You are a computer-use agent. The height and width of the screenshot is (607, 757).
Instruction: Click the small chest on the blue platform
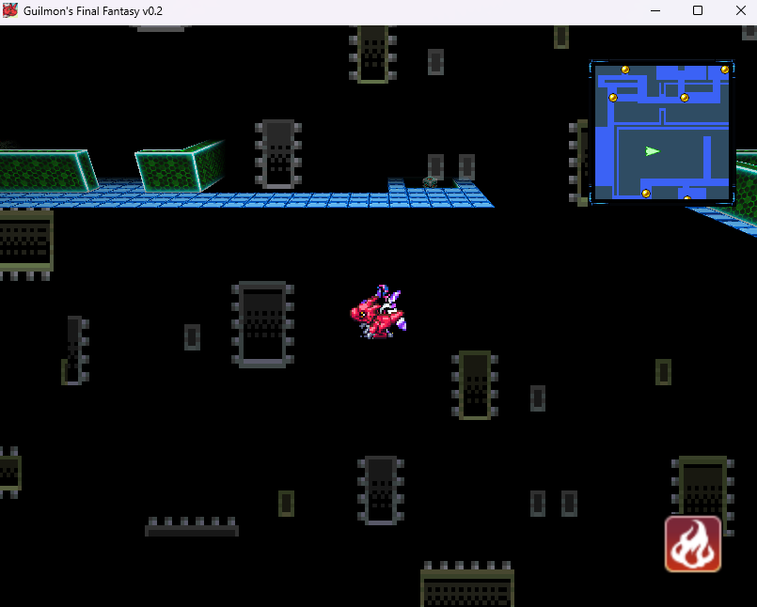point(430,182)
